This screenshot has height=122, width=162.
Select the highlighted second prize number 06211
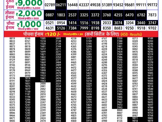pyautogui.click(x=61, y=5)
